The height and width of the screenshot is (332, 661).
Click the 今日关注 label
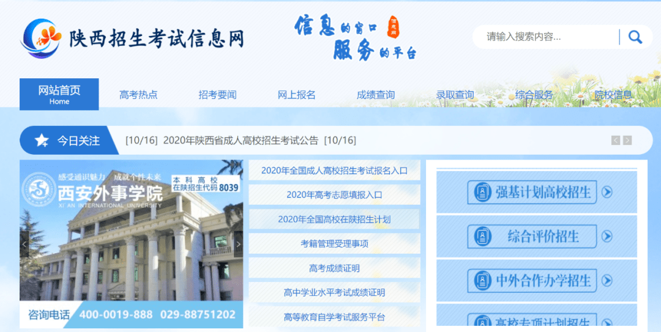click(x=79, y=140)
